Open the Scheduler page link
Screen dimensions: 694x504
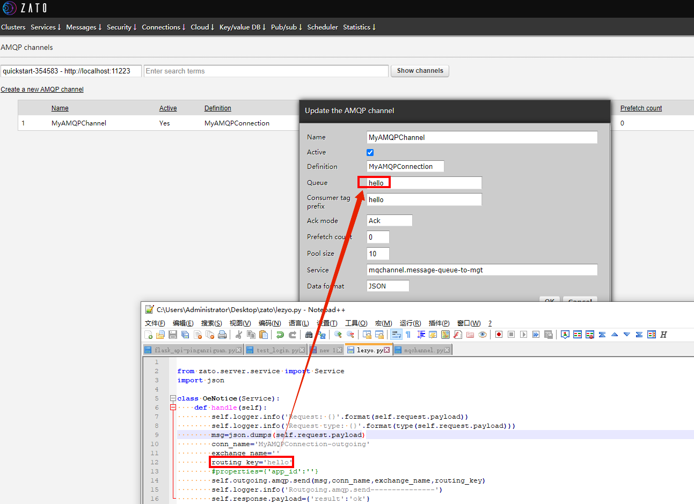click(x=323, y=27)
